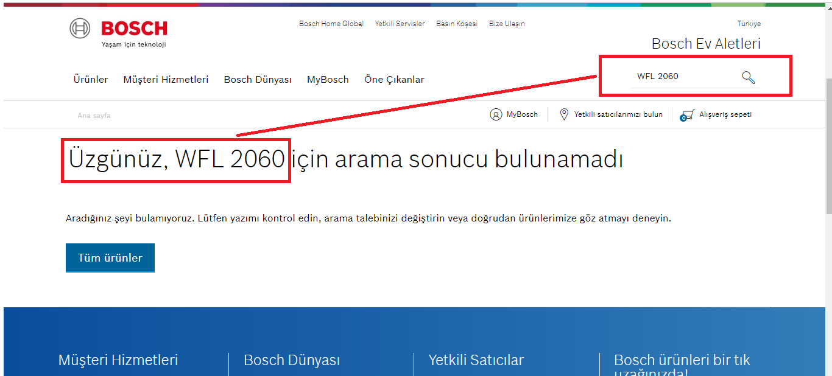Open the Alışveriş sepeti link
The height and width of the screenshot is (376, 832).
(x=725, y=114)
